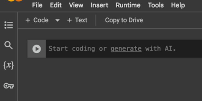This screenshot has width=202, height=101.
Task: Show the Variables {x} inspector panel
Action: pyautogui.click(x=9, y=65)
